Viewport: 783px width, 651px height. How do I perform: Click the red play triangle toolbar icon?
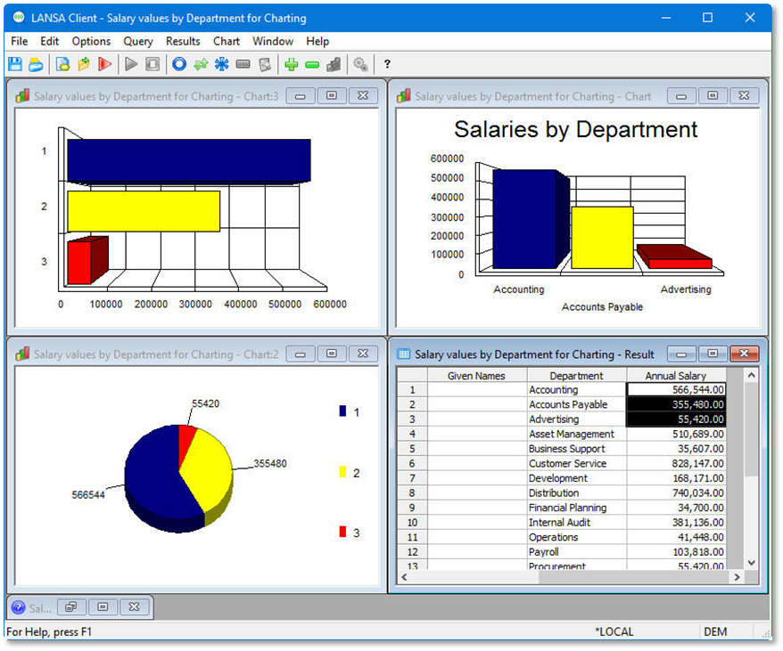(x=105, y=64)
